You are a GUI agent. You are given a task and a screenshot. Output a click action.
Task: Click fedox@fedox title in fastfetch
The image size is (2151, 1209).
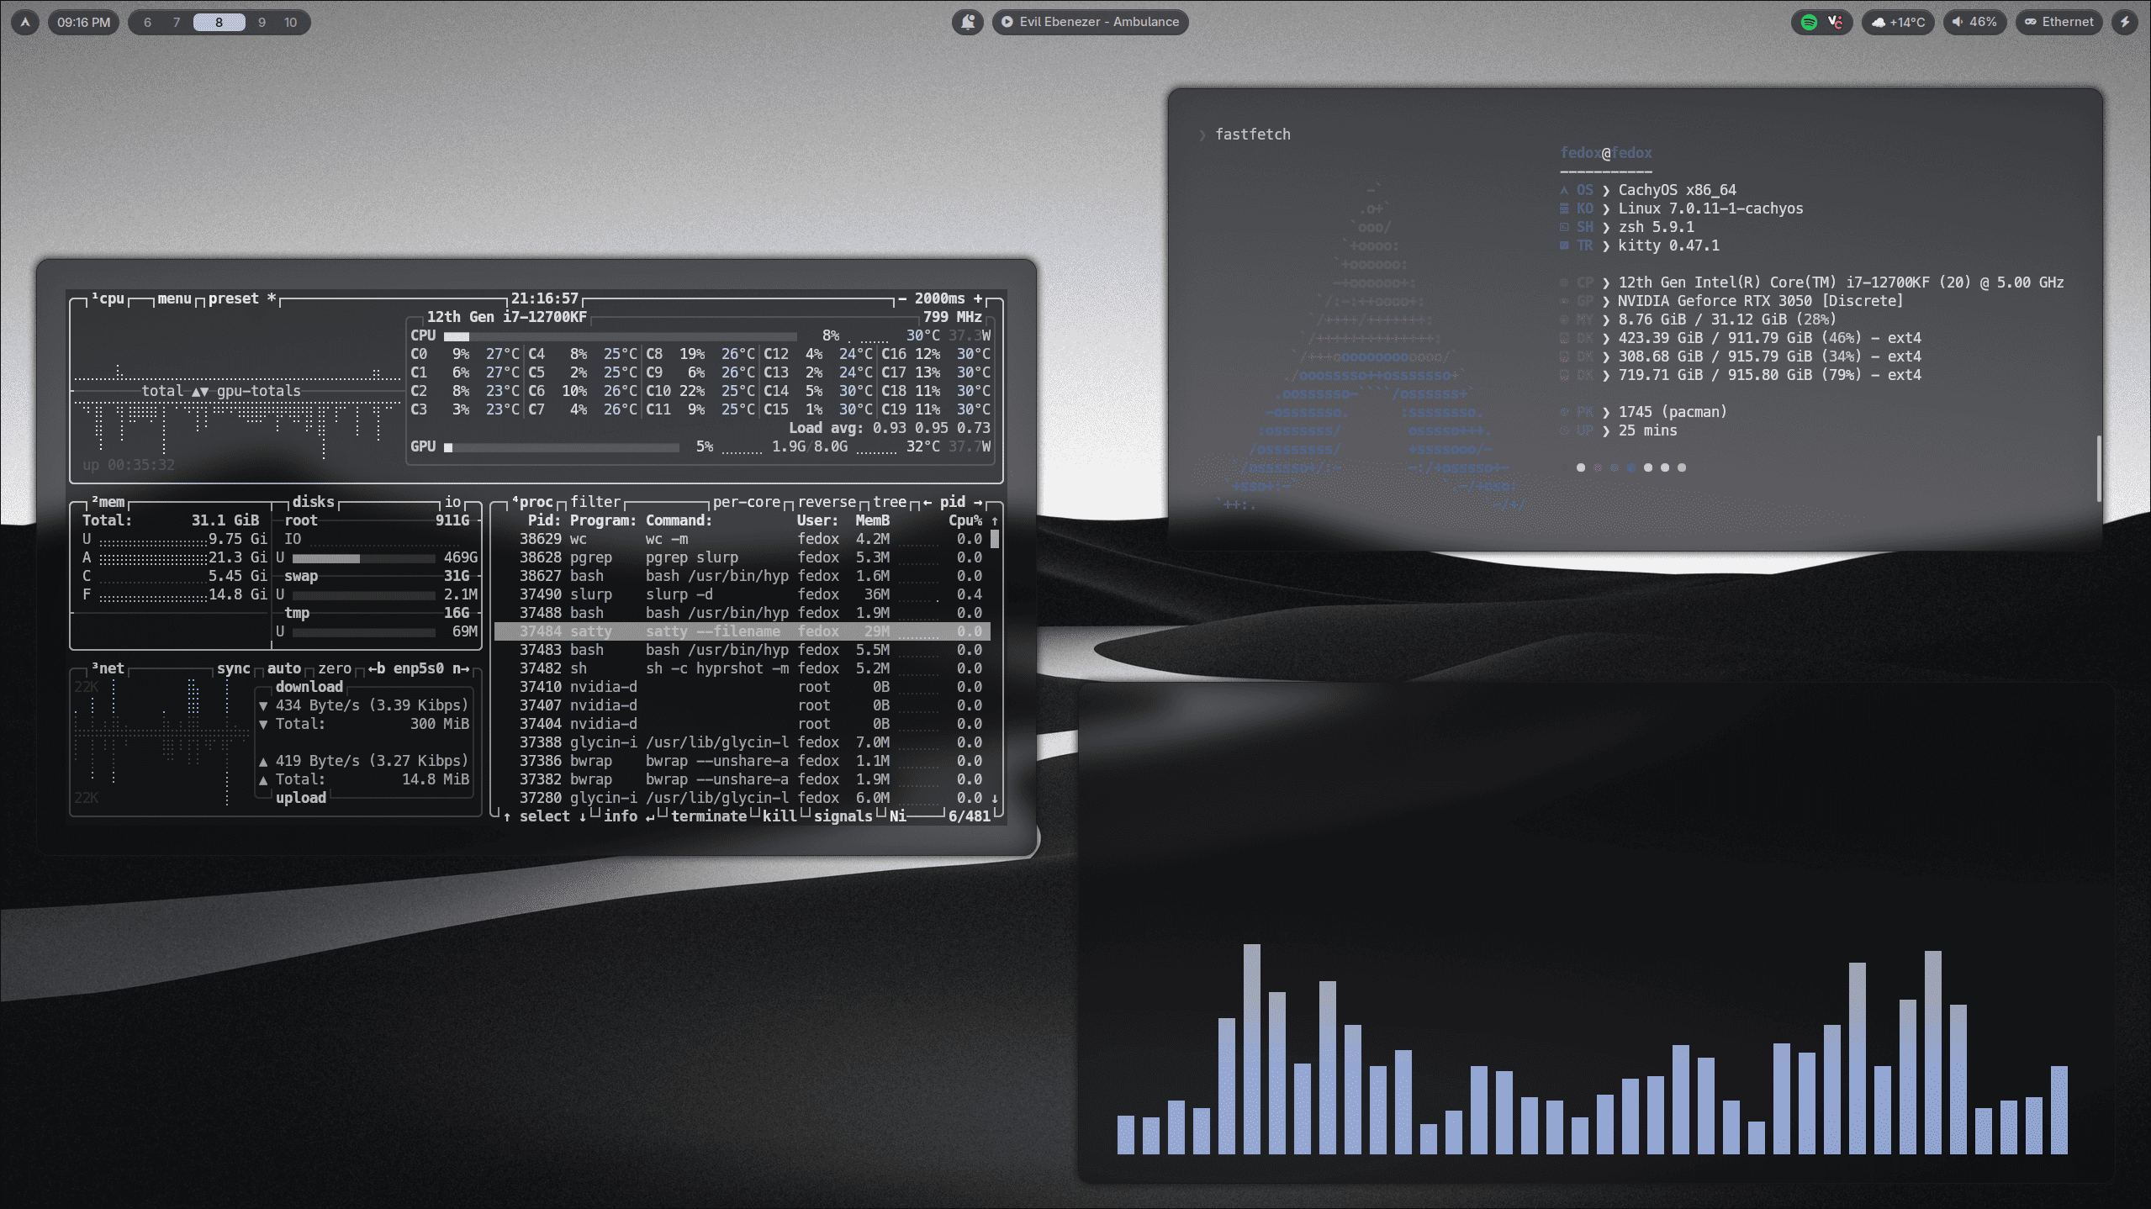(x=1605, y=153)
